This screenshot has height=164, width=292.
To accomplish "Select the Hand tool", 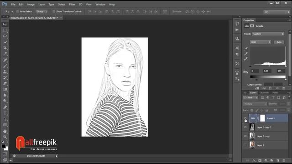I will click(x=5, y=131).
